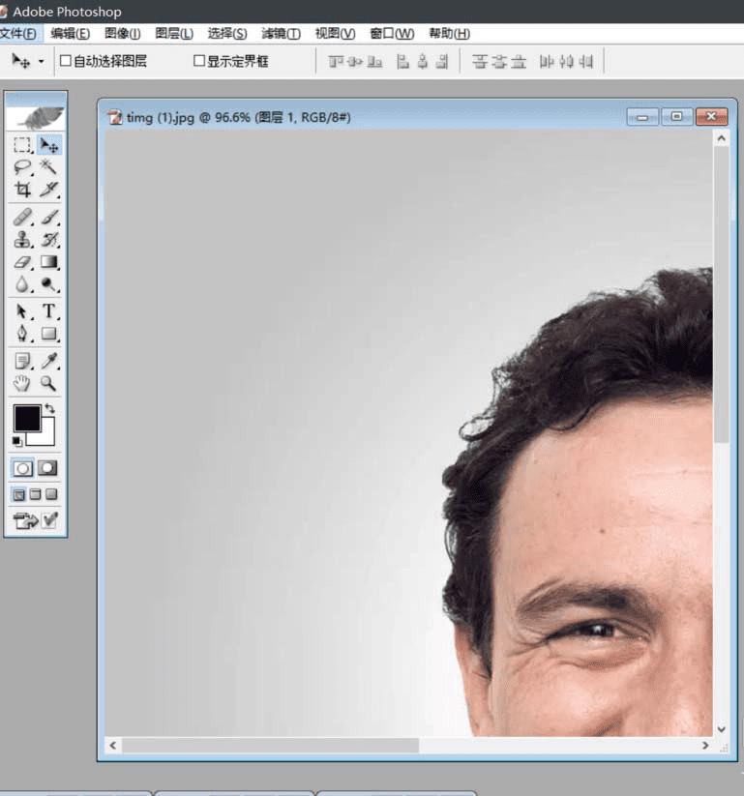The width and height of the screenshot is (744, 796).
Task: Enable the 显示定界框 checkbox
Action: pyautogui.click(x=199, y=61)
